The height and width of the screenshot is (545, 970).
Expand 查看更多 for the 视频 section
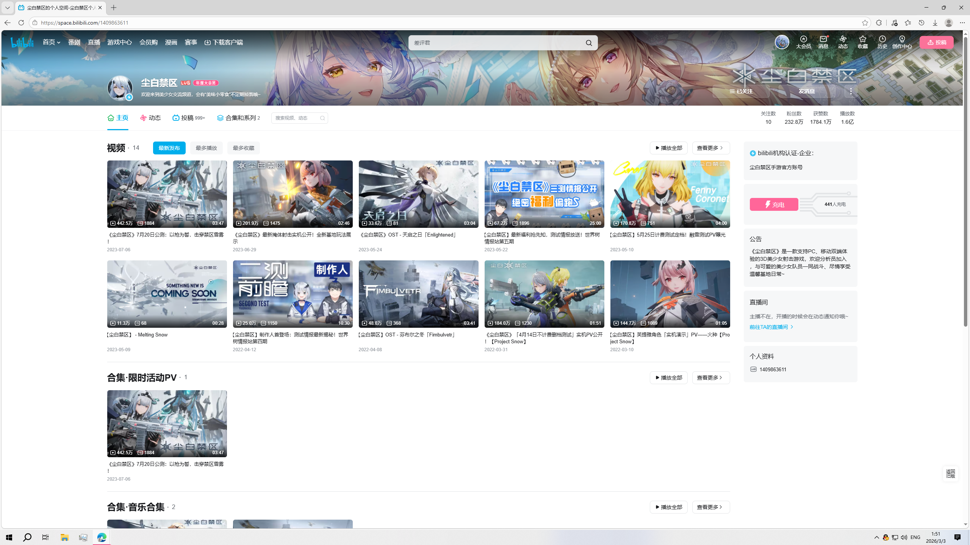pyautogui.click(x=710, y=148)
